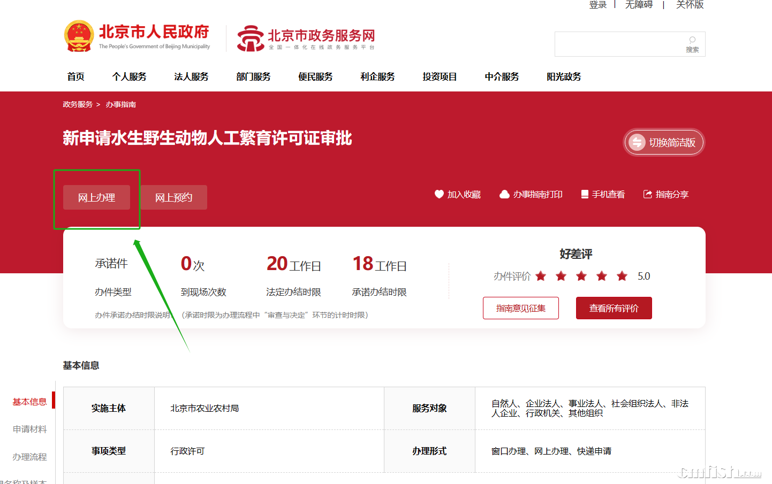Click the 北京市人民政府 emblem logo
Viewport: 772px width, 484px height.
coord(79,36)
